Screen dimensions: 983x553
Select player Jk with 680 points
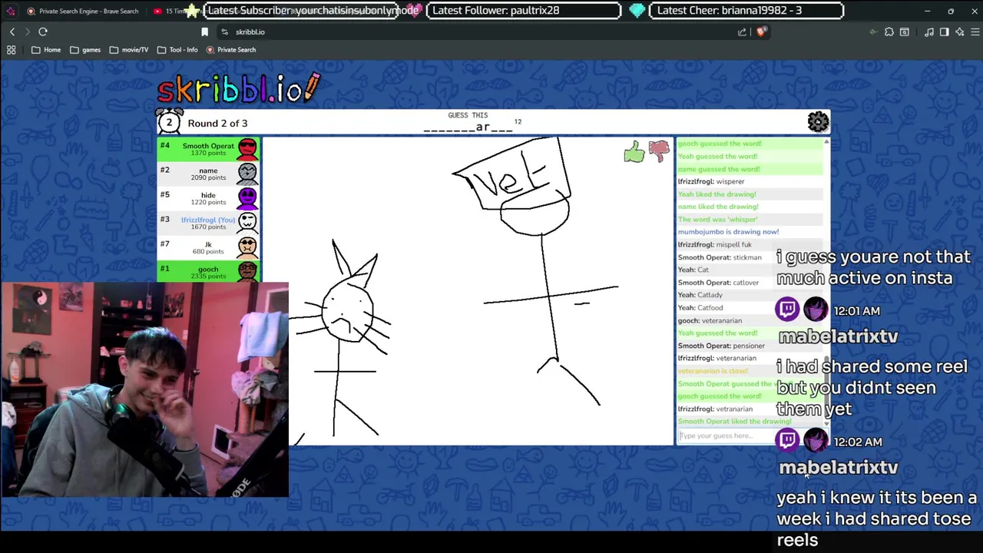pyautogui.click(x=209, y=247)
